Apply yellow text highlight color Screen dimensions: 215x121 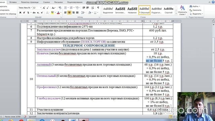click(52, 13)
